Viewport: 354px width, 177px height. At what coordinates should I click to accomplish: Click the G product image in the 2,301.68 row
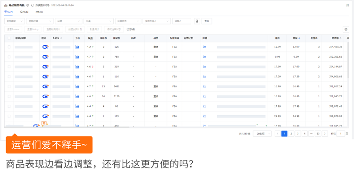click(46, 57)
